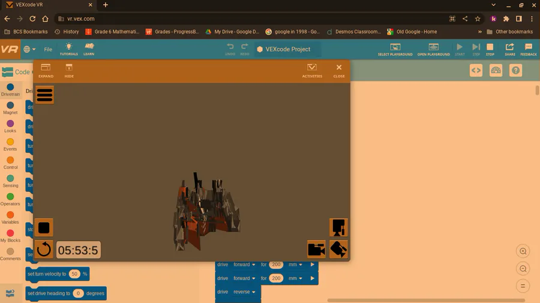Open Grades - ProgressBook bookmark
The width and height of the screenshot is (540, 303).
[x=172, y=32]
